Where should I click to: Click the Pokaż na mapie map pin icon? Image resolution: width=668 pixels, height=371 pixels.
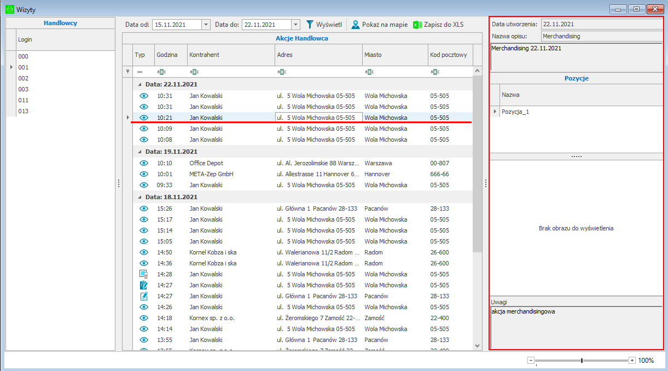coord(356,25)
